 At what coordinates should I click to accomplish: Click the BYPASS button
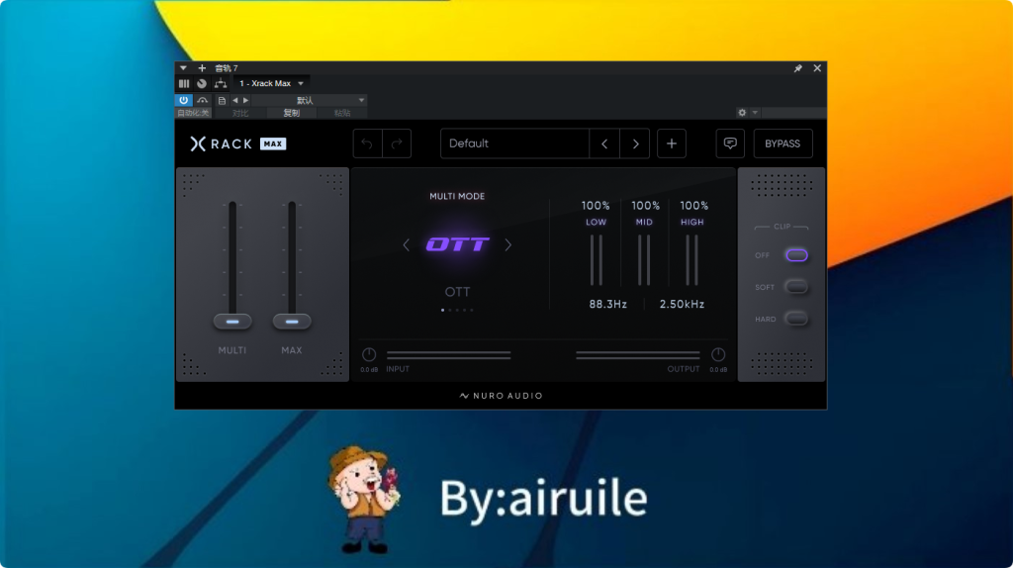[783, 143]
